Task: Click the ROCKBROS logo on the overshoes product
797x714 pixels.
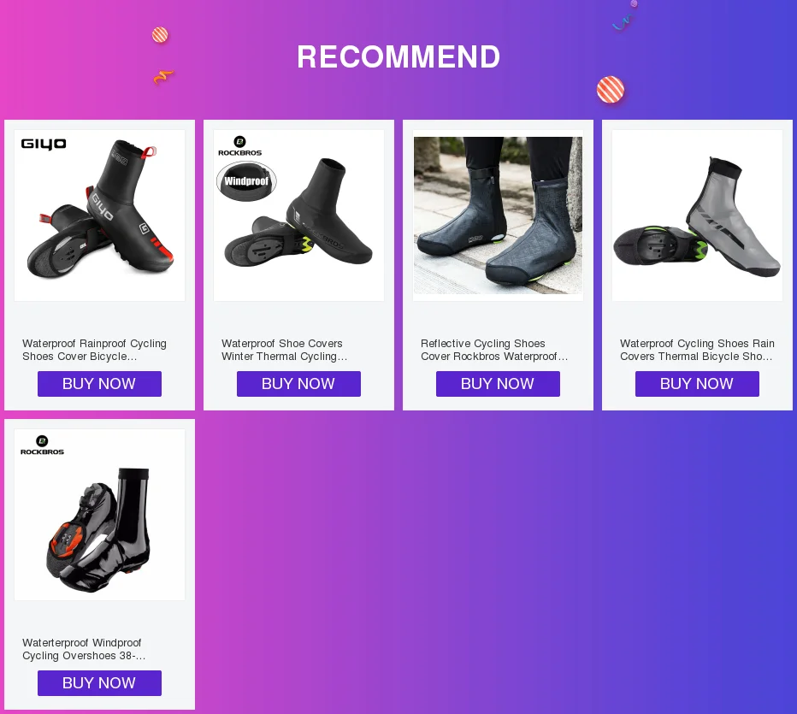Action: pos(42,446)
